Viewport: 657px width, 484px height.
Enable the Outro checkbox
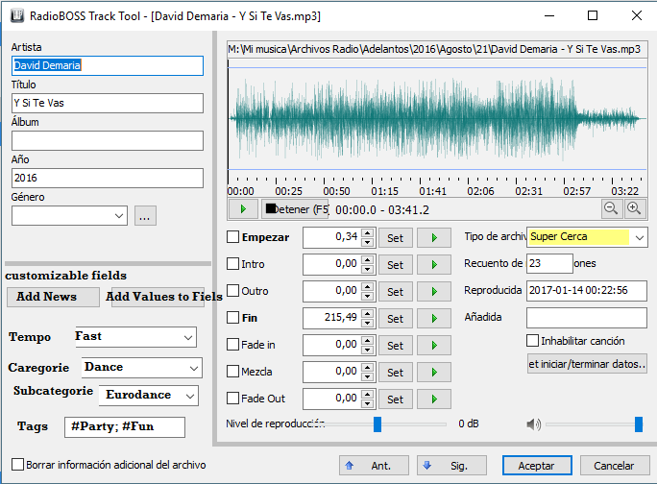233,290
